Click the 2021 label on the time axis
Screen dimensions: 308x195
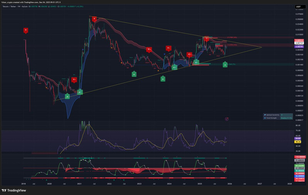pos(79,184)
